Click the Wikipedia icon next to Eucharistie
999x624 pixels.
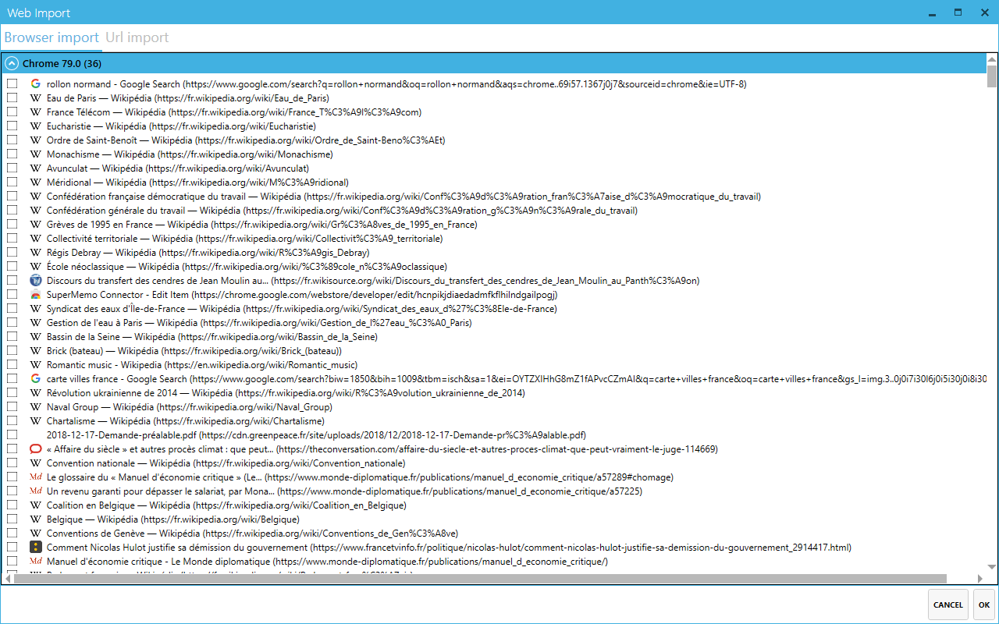[35, 126]
